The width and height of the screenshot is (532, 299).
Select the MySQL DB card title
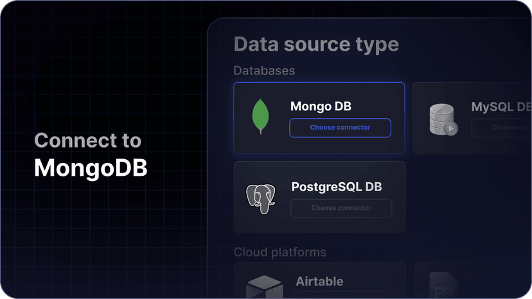point(501,107)
